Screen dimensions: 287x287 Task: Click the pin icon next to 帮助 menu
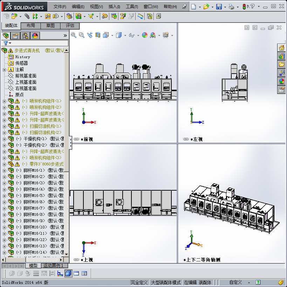pyautogui.click(x=184, y=7)
